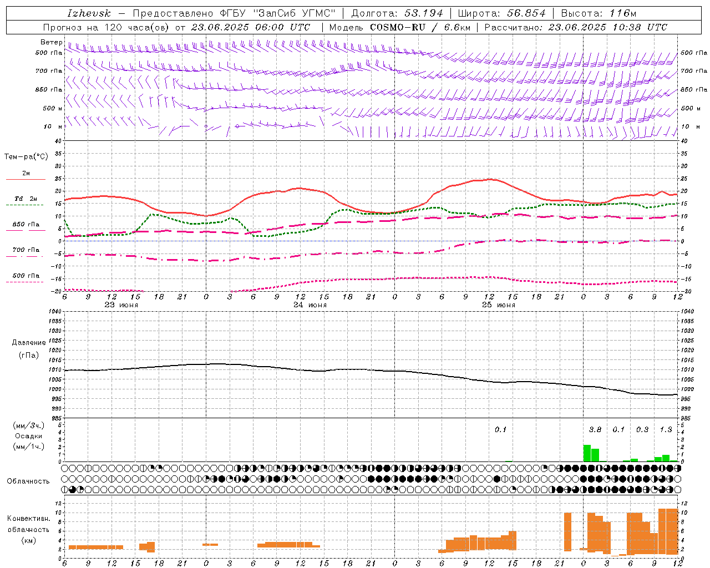Click the right-side '10 м' wind level label
710x568 pixels.
click(690, 126)
